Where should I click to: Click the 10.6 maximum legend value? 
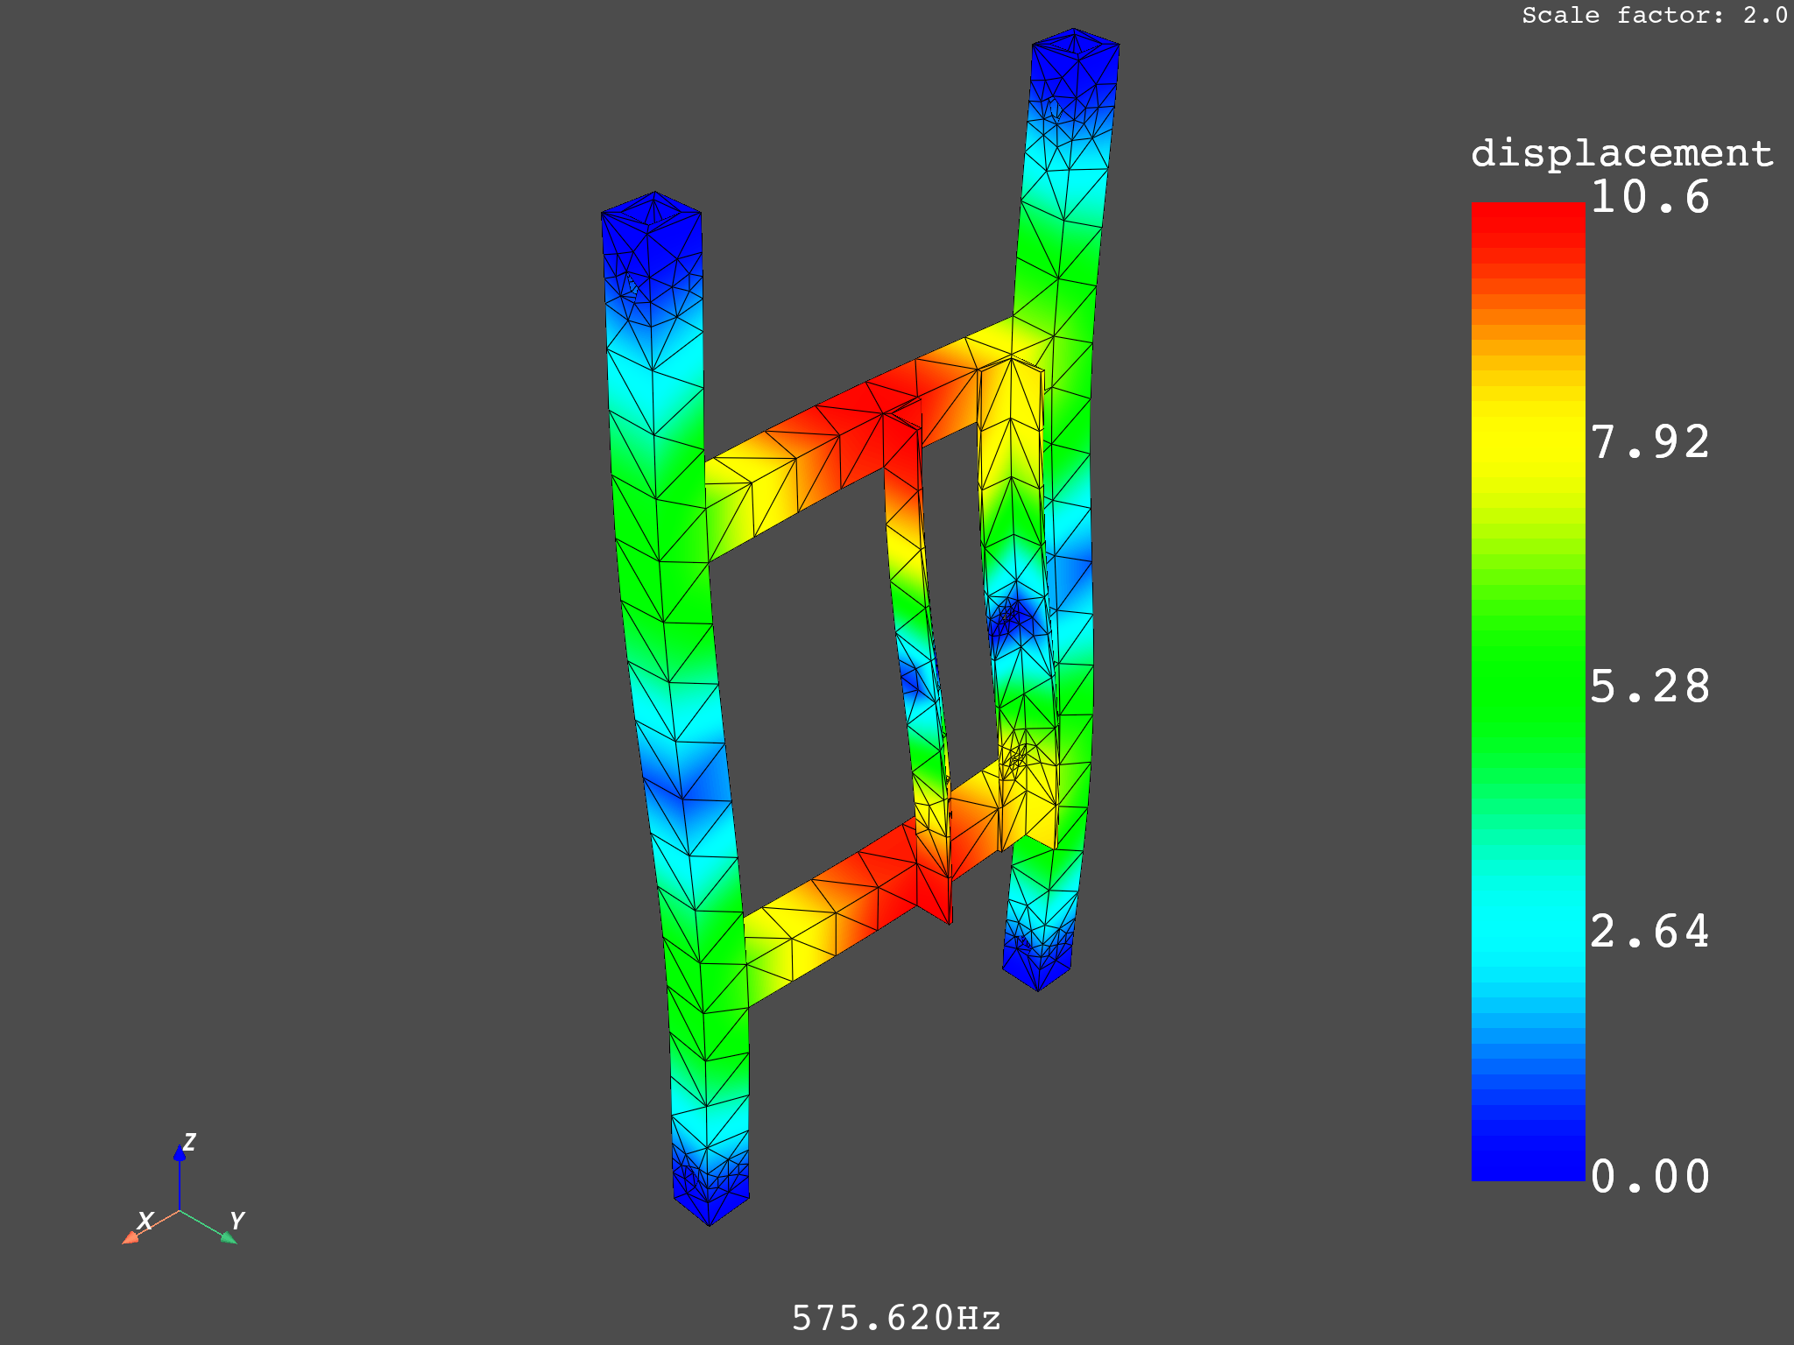point(1649,197)
